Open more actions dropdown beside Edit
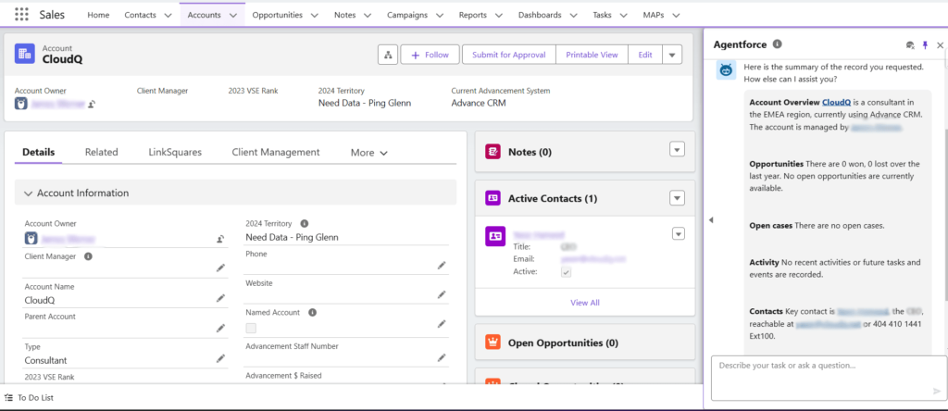Image resolution: width=948 pixels, height=411 pixels. pyautogui.click(x=673, y=55)
